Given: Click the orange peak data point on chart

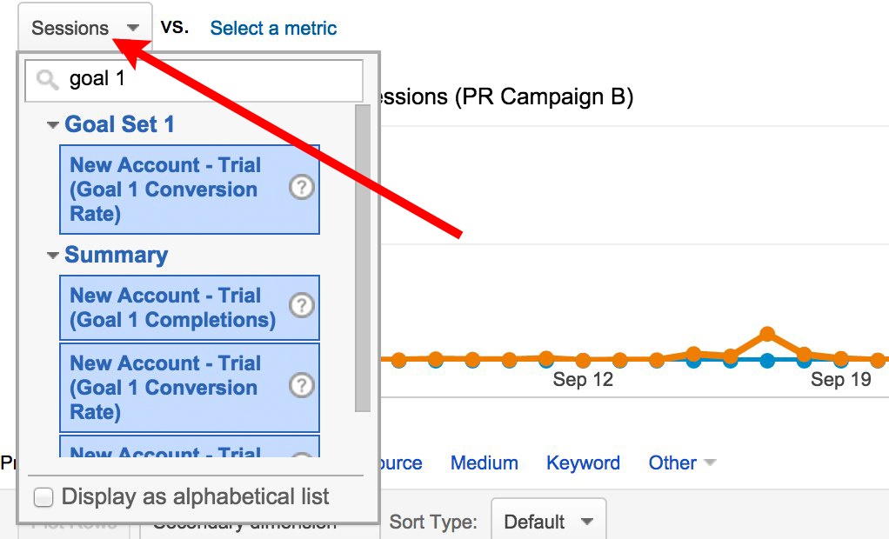Looking at the screenshot, I should pos(766,334).
